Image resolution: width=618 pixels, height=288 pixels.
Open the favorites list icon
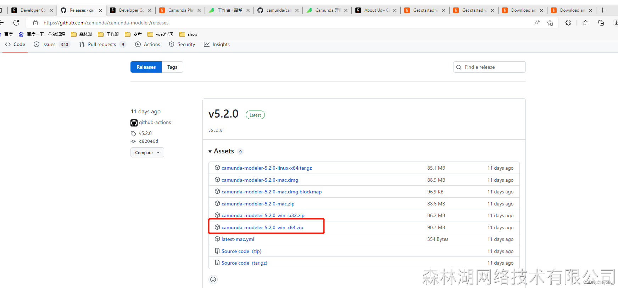point(585,23)
